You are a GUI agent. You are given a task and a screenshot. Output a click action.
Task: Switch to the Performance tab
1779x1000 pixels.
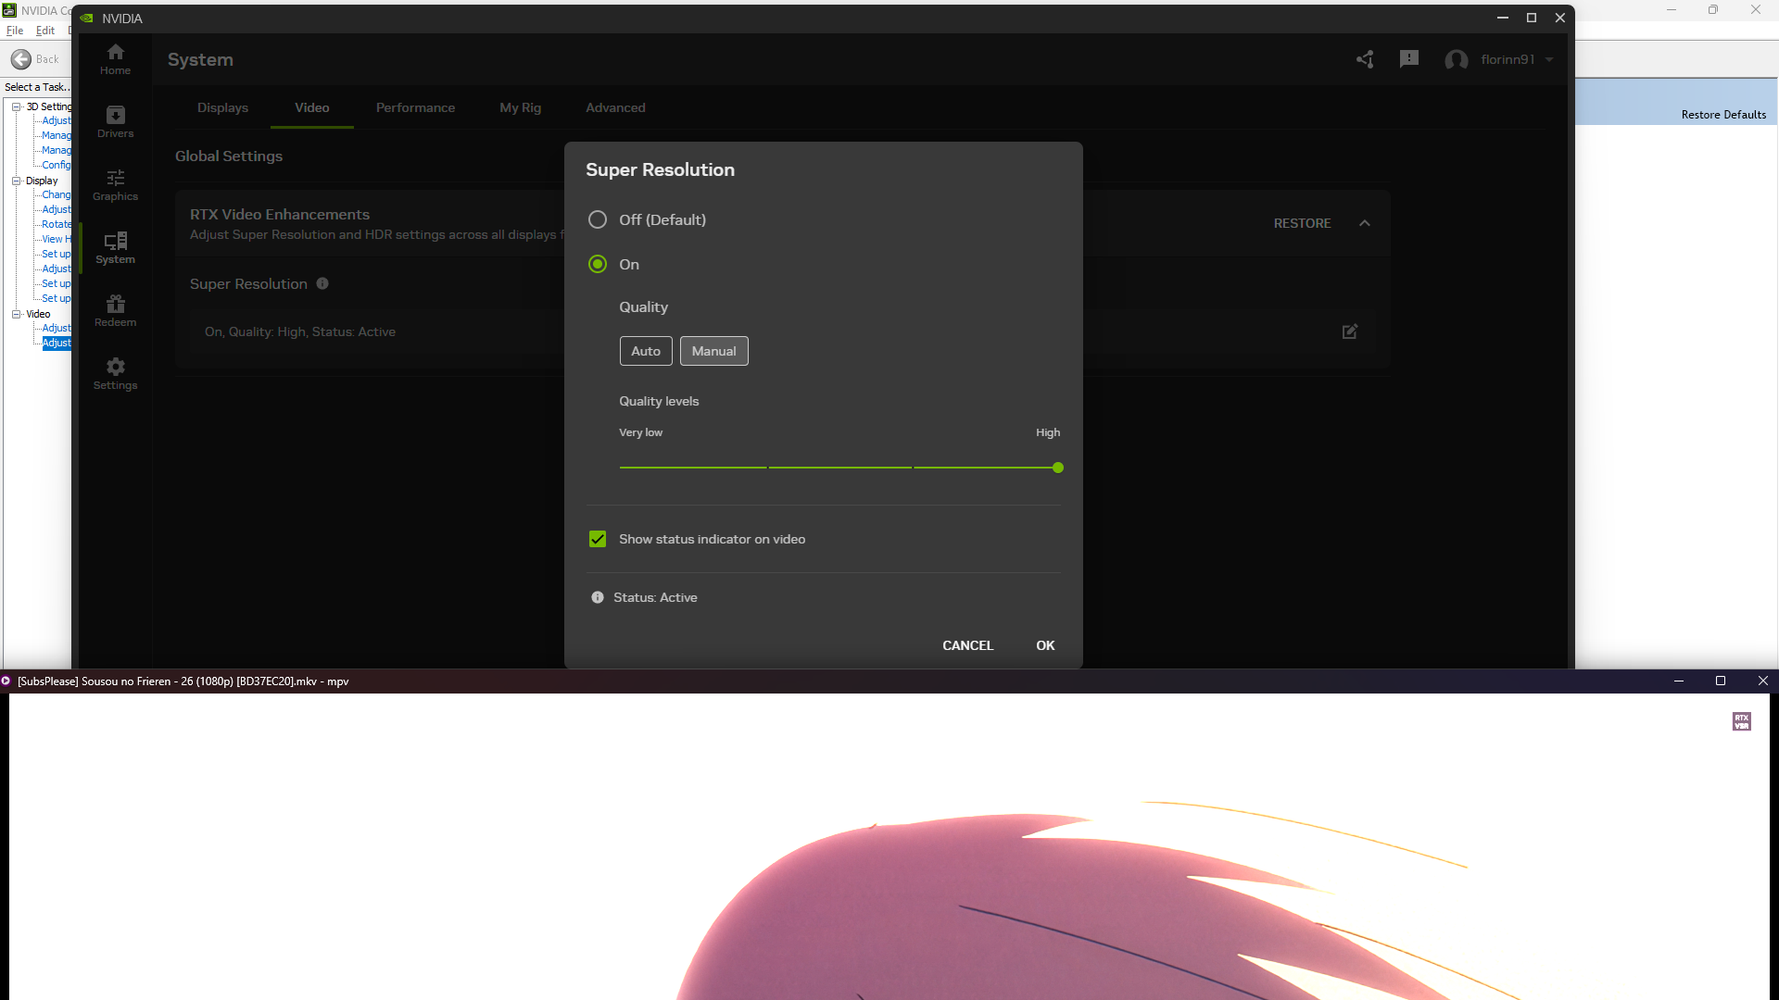tap(415, 107)
